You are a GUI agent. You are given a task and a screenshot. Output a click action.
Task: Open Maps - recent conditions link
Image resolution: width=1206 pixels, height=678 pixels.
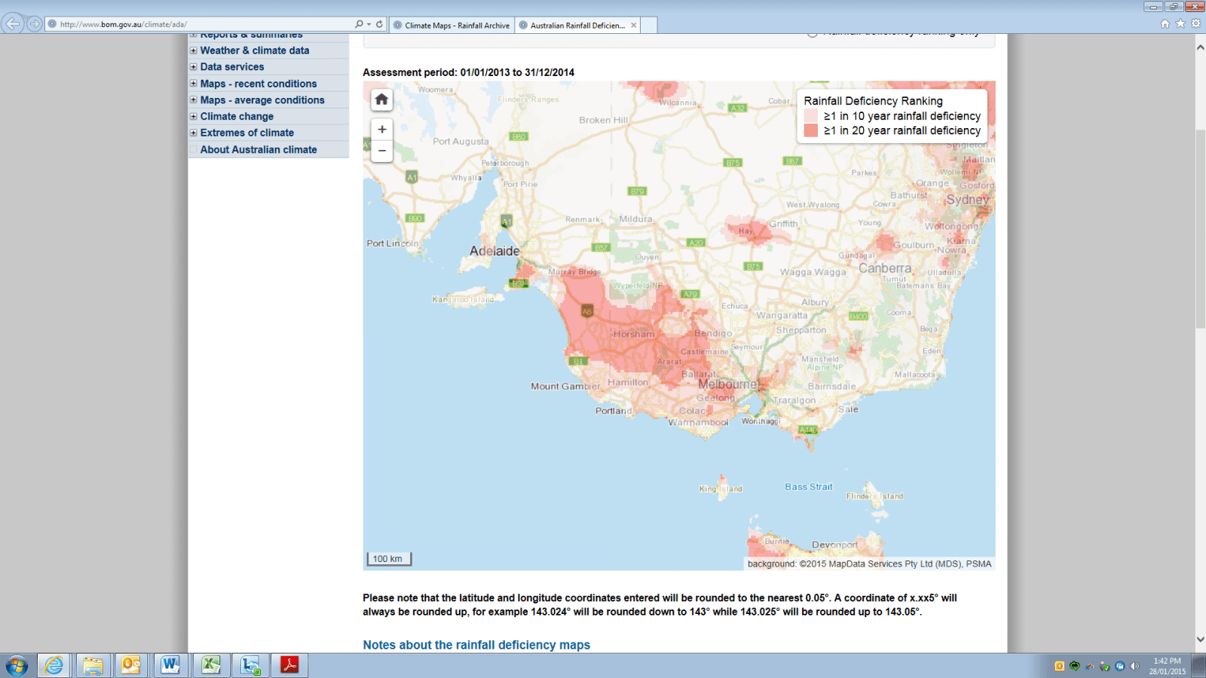tap(259, 84)
